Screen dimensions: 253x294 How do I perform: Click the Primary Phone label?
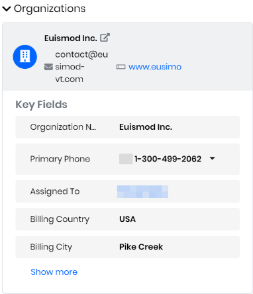(x=60, y=159)
